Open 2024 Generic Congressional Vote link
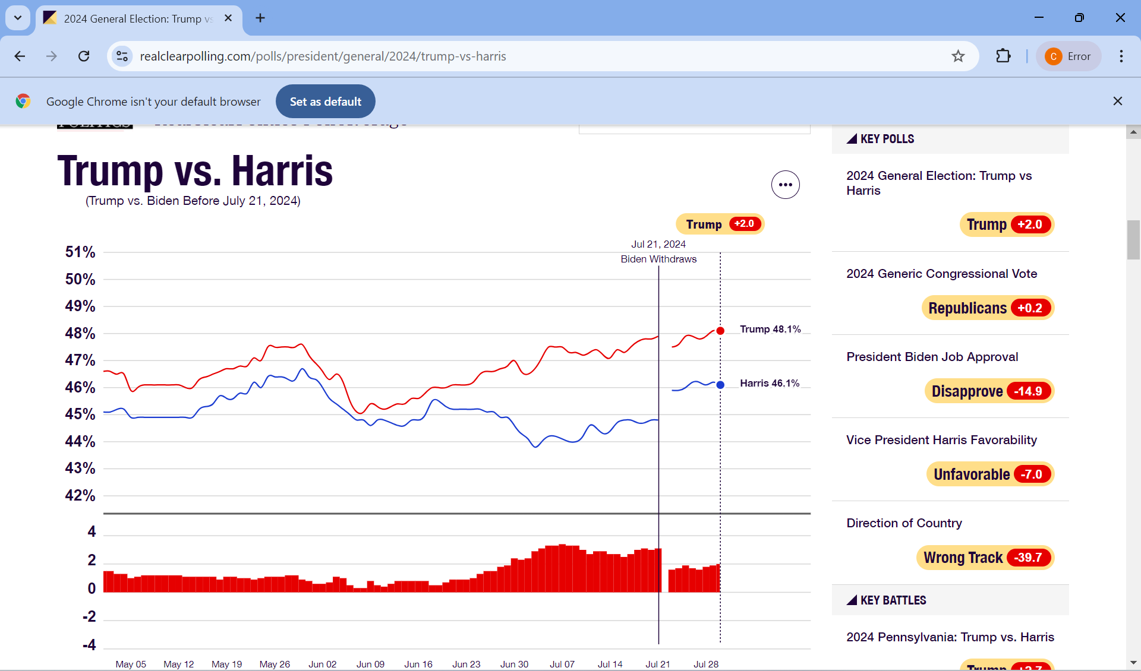This screenshot has height=671, width=1141. click(x=941, y=274)
